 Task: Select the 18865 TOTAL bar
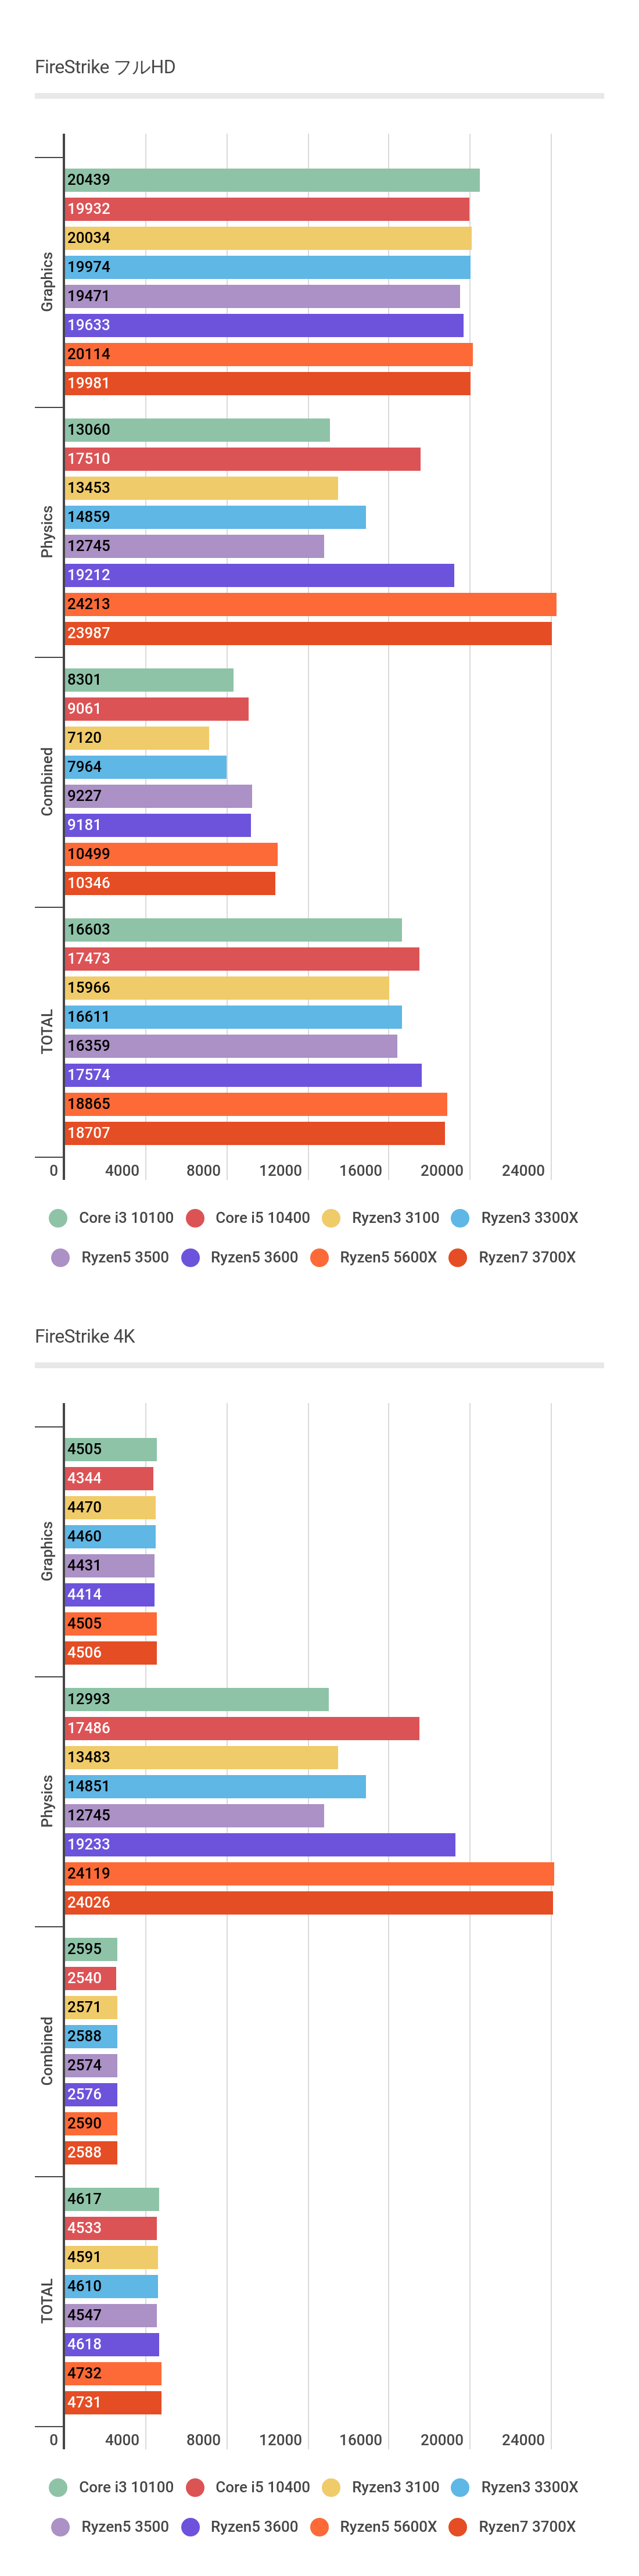coord(256,1104)
